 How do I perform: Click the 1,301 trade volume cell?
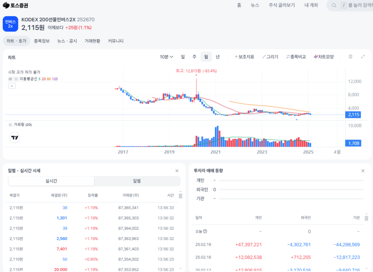coord(62,218)
